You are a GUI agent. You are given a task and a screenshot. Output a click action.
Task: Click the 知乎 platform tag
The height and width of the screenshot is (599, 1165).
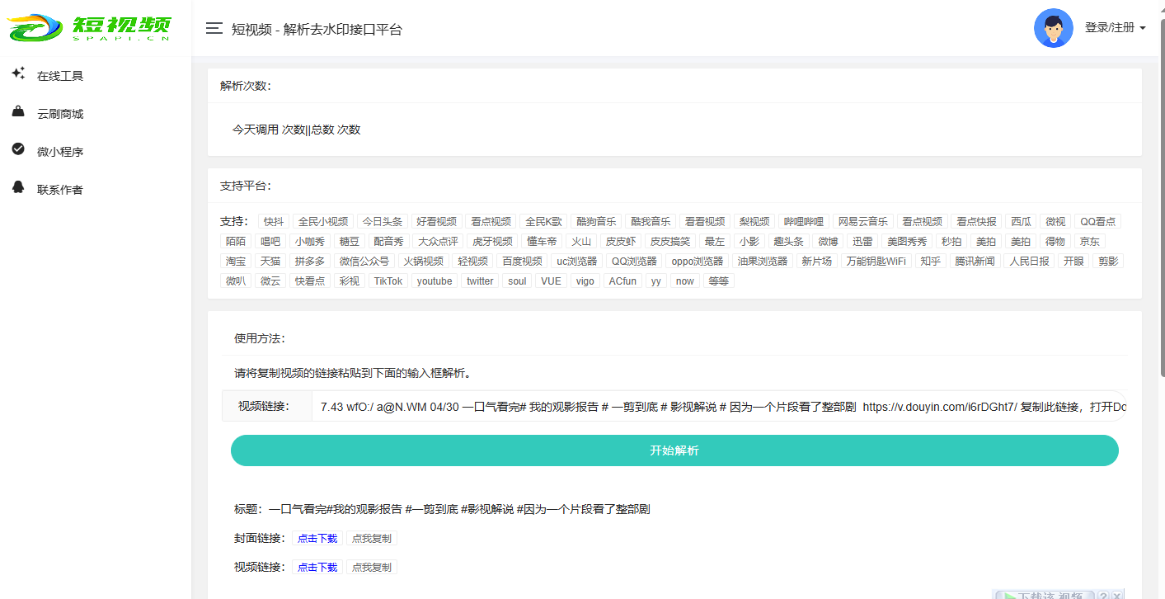[931, 262]
